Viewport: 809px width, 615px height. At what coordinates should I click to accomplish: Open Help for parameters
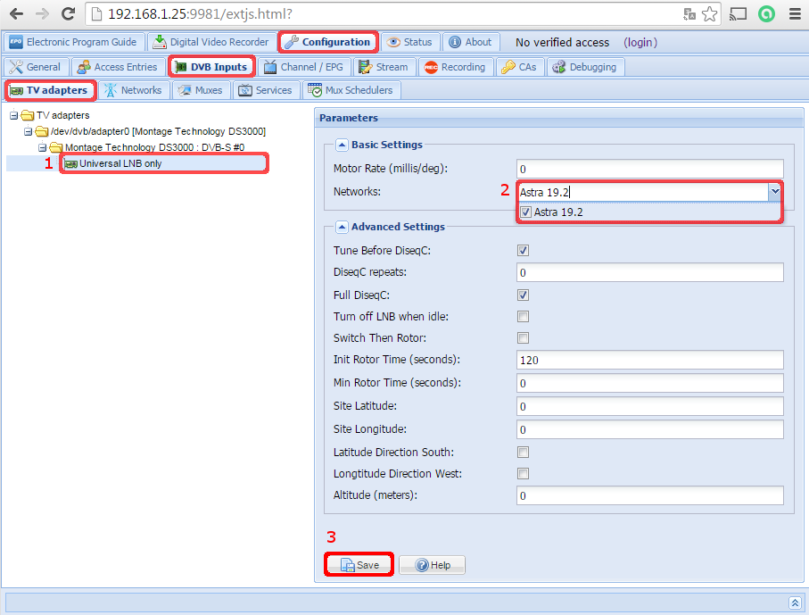point(433,565)
